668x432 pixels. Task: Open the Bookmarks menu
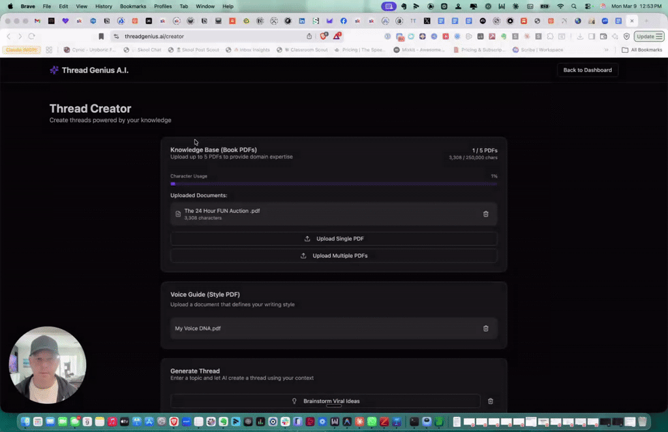[x=133, y=7]
